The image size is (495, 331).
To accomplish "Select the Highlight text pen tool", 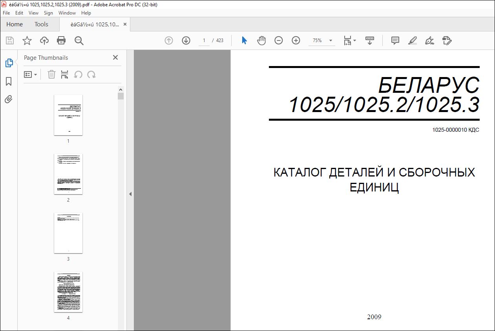I will click(413, 40).
